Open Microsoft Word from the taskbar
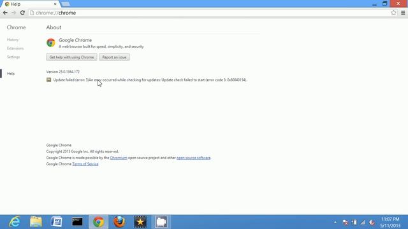Image resolution: width=408 pixels, height=229 pixels. (57, 222)
